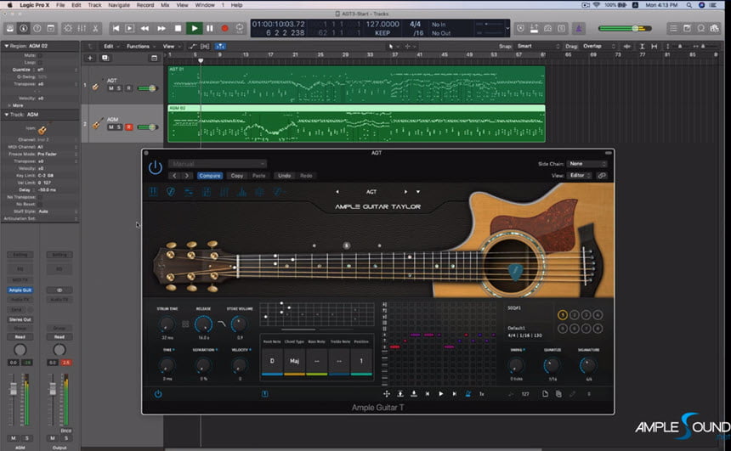Image resolution: width=731 pixels, height=451 pixels.
Task: Play the strummer sequencer pattern
Action: coord(441,394)
